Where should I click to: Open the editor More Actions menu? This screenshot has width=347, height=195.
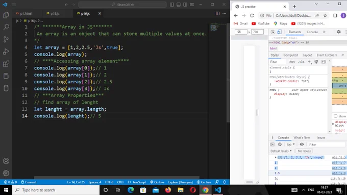coord(224,13)
